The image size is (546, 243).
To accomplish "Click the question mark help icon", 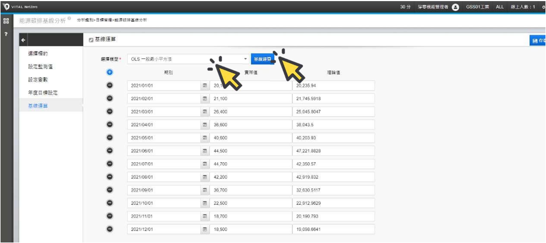I will click(x=6, y=35).
